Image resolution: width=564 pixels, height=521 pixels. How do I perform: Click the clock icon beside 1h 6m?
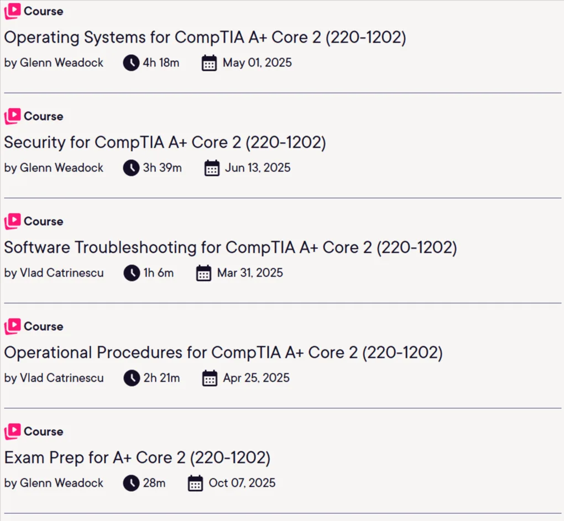pyautogui.click(x=132, y=273)
